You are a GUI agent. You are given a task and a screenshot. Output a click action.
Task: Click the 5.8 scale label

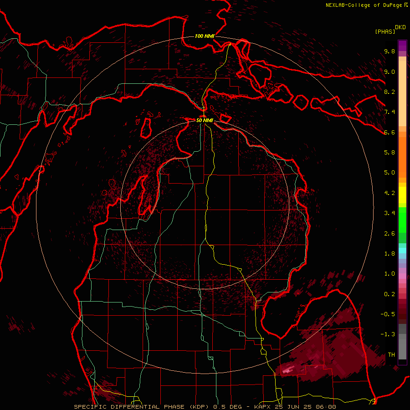(389, 153)
